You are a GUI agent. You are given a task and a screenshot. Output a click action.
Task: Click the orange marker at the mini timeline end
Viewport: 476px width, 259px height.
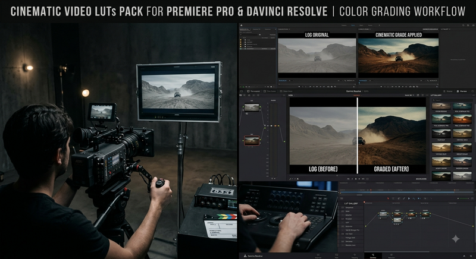[454, 190]
